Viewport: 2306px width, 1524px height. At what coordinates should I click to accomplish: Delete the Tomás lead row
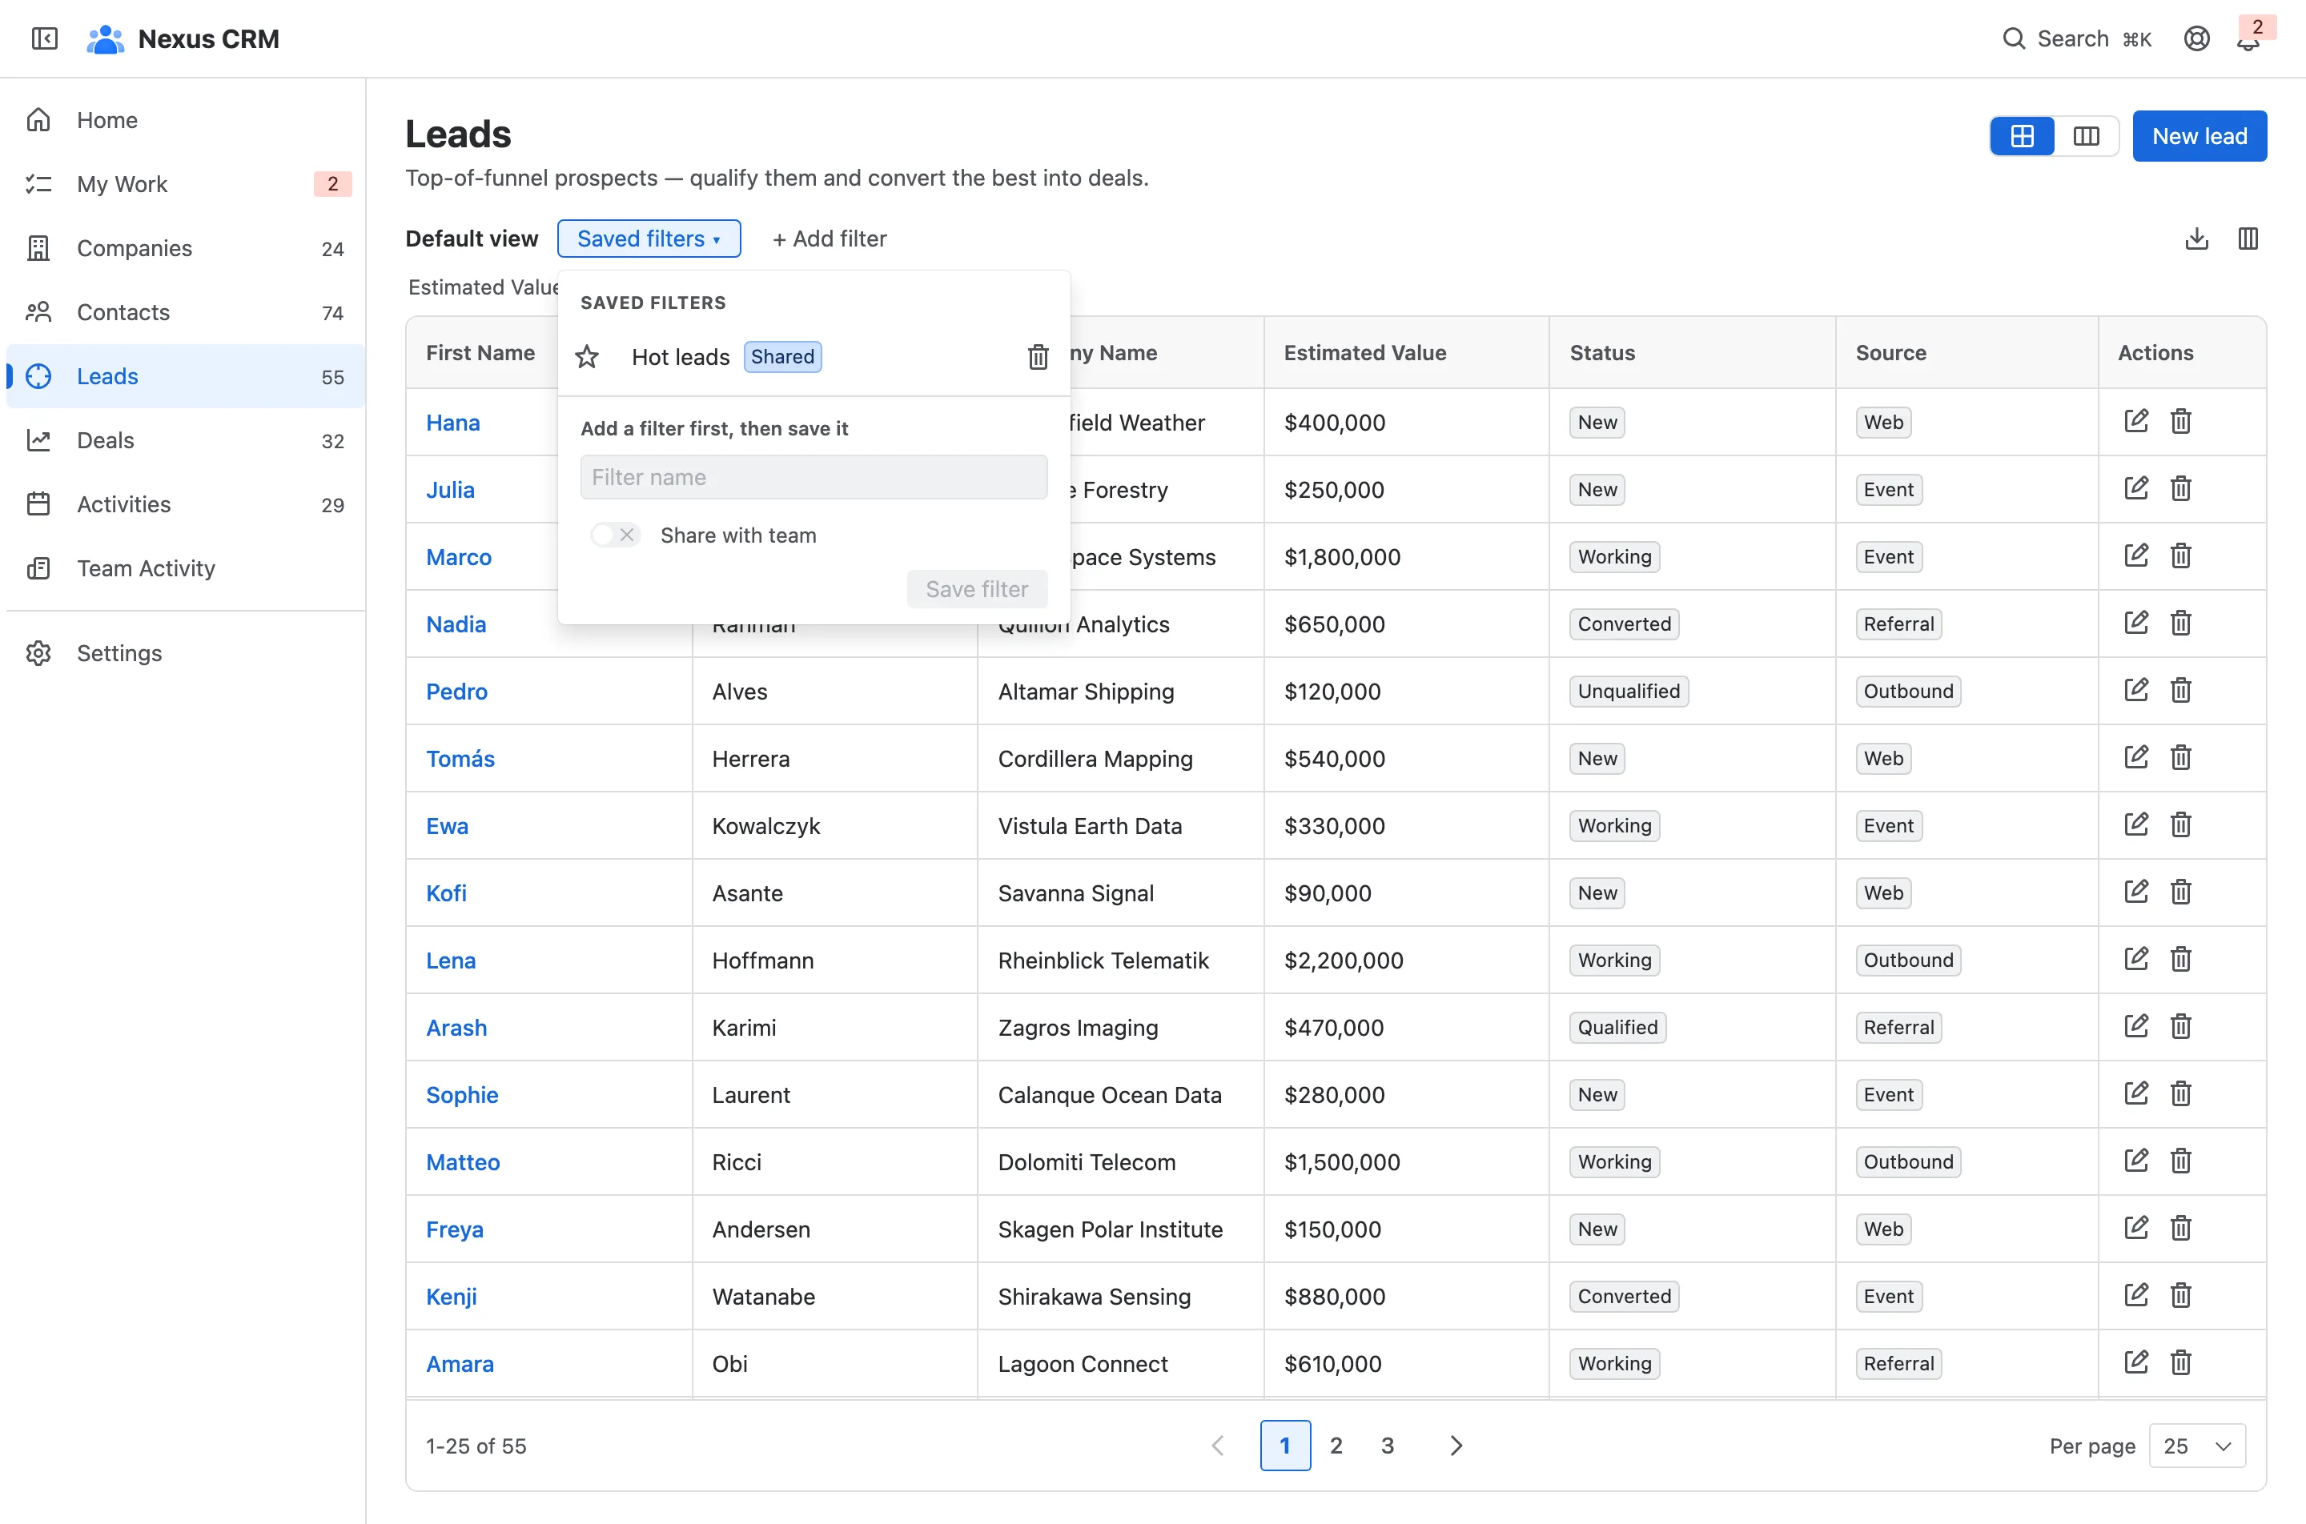[2180, 756]
